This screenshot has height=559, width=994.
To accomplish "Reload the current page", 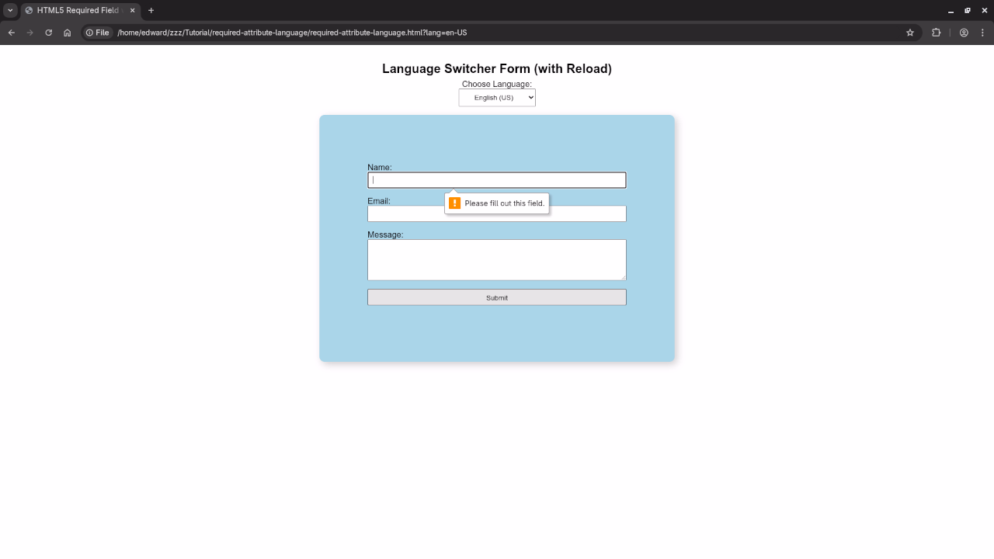I will point(48,33).
